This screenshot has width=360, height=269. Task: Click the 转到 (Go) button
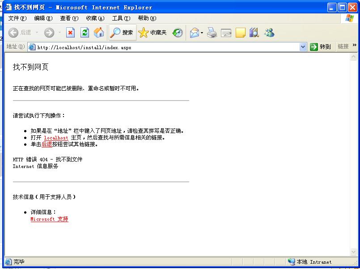coord(320,47)
